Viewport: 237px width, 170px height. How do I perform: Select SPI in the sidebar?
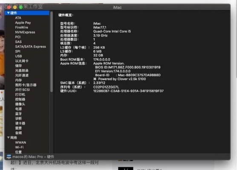[17, 51]
